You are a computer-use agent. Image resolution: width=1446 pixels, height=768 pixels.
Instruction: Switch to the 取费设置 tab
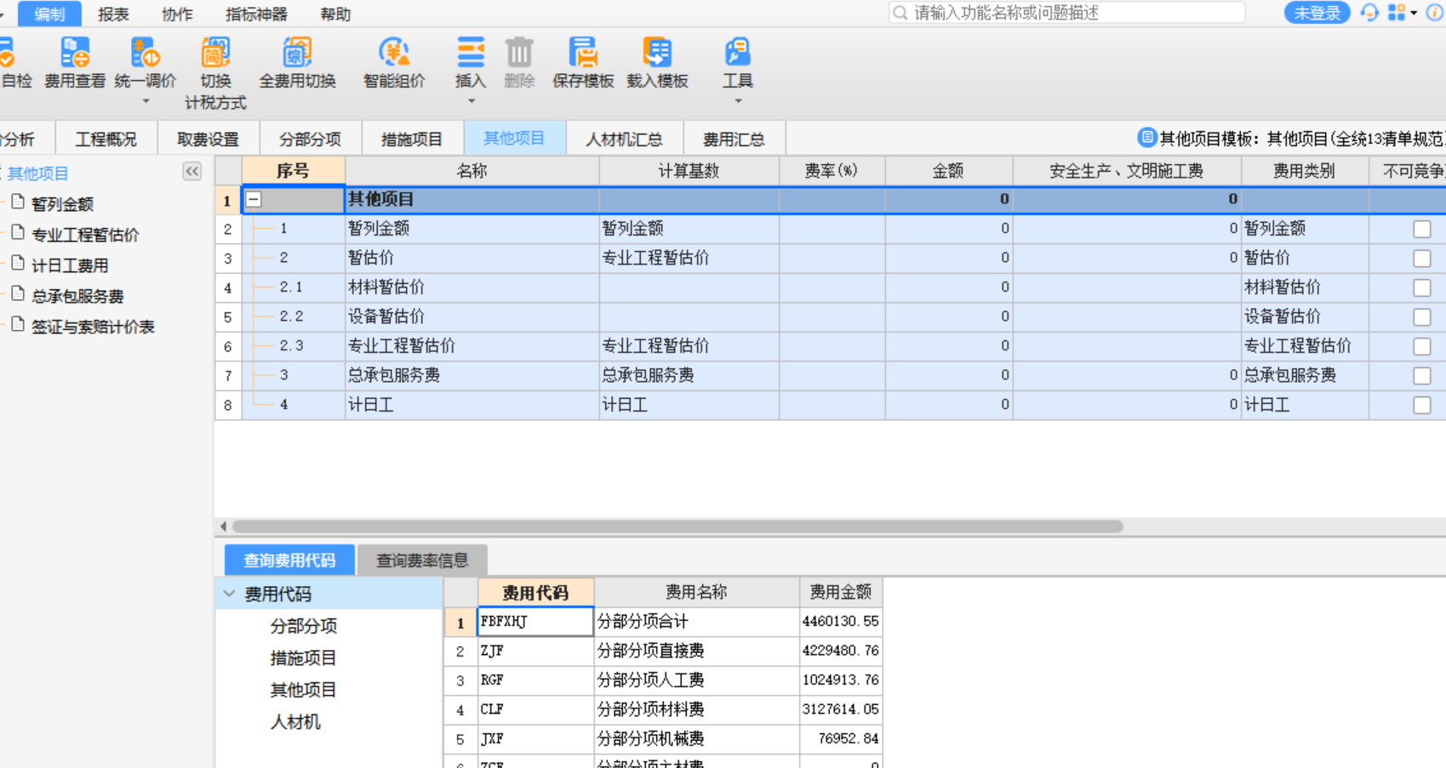[209, 139]
